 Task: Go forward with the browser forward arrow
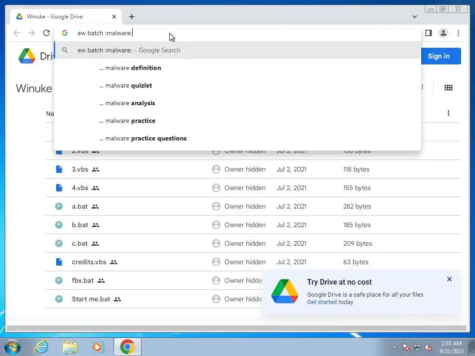click(32, 33)
